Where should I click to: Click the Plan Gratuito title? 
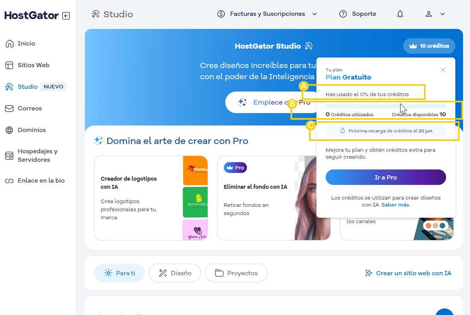pos(348,77)
